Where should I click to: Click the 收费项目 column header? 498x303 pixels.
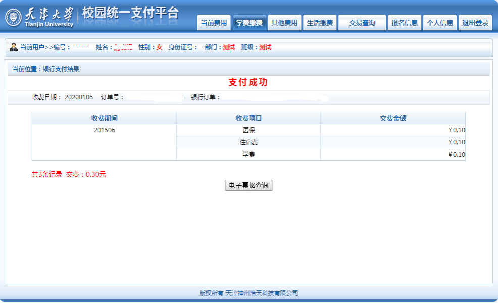(x=248, y=118)
